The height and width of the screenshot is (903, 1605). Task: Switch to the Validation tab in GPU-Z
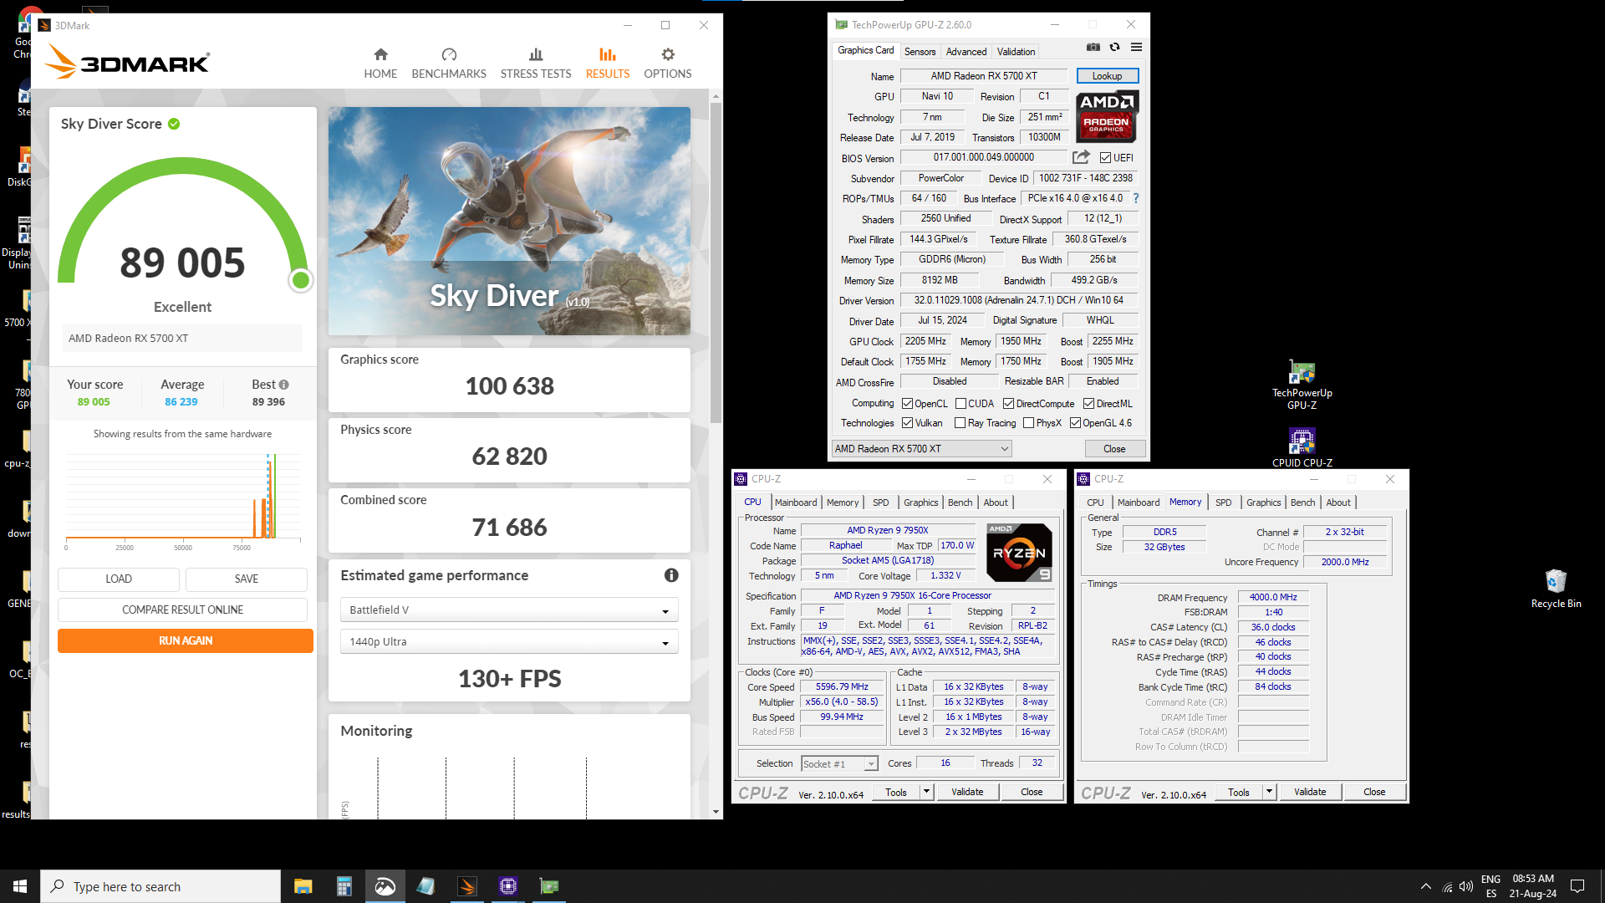[x=1016, y=52]
